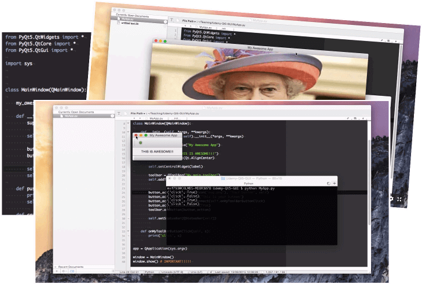422x284 pixels.
Task: Go to next document arrow in front editor
Action: [140, 118]
